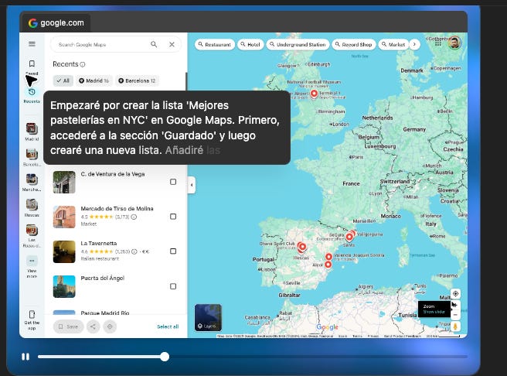The height and width of the screenshot is (376, 507).
Task: Select the google.com browser tab
Action: 56,23
